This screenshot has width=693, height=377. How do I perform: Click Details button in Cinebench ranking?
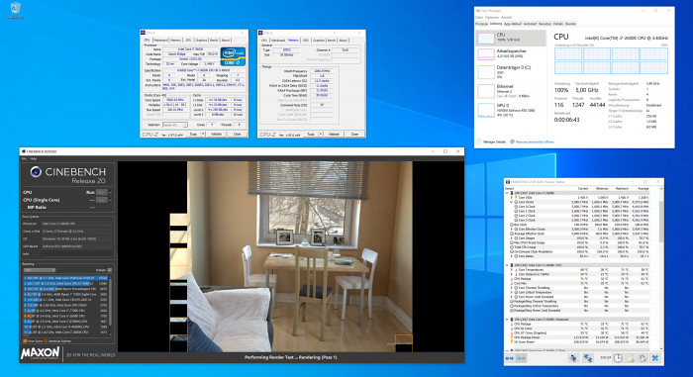click(110, 270)
